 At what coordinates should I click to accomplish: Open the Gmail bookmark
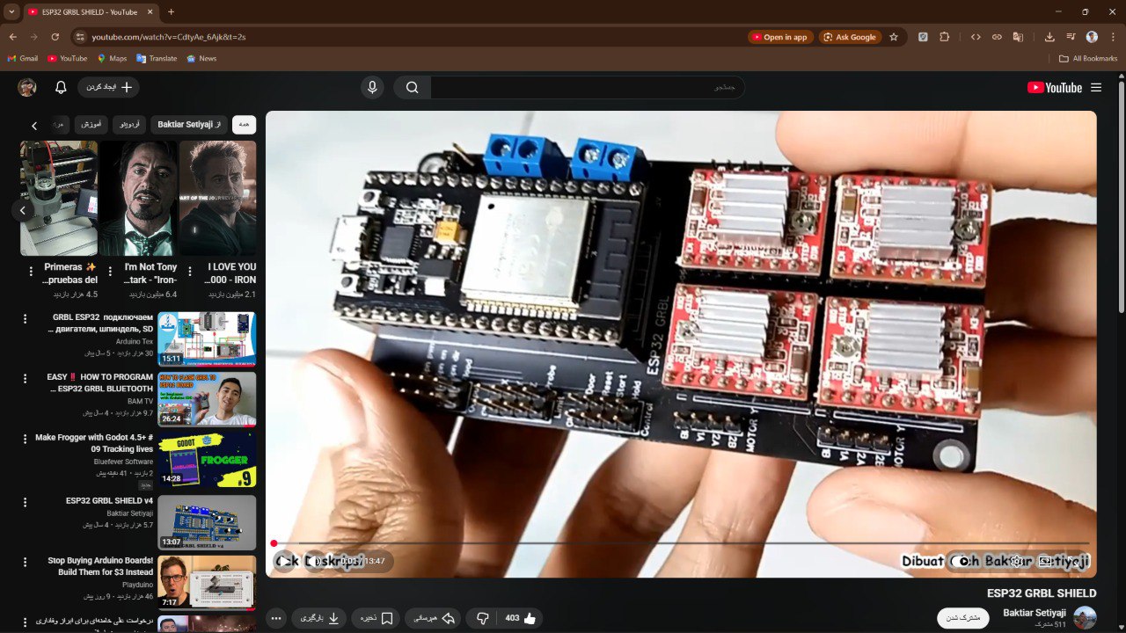(22, 58)
